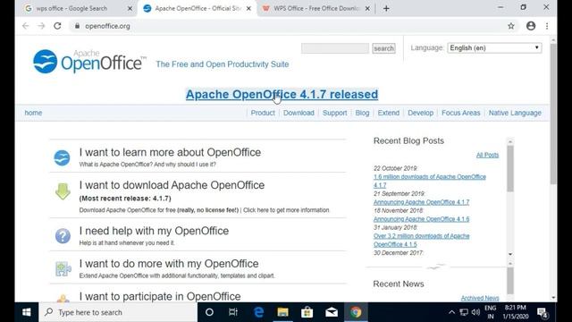Open the Windows Start menu
The height and width of the screenshot is (322, 572).
coord(26,312)
